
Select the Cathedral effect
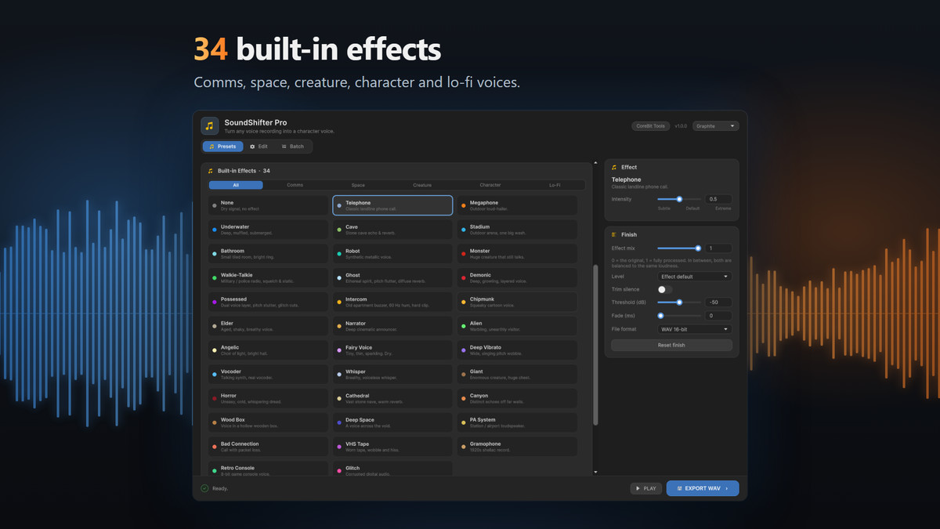(392, 398)
